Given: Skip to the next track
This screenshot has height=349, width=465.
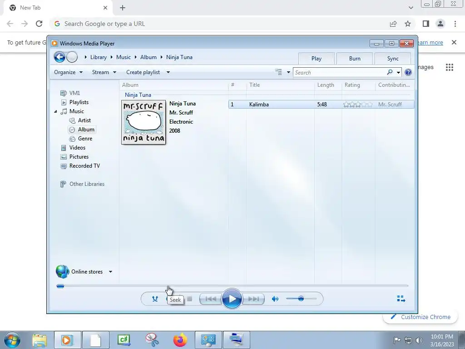Looking at the screenshot, I should (x=253, y=299).
